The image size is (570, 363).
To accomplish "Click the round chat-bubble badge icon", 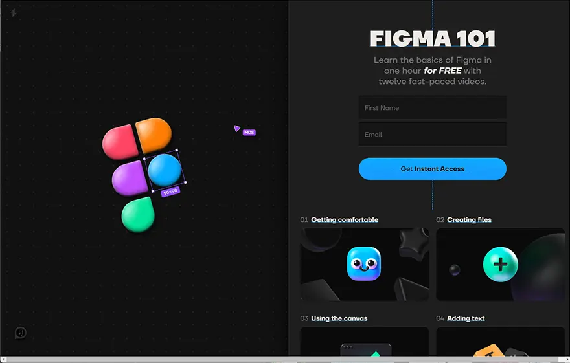I will click(x=20, y=333).
